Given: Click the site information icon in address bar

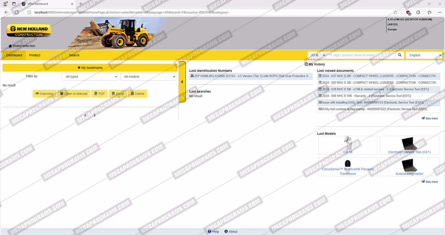Looking at the screenshot, I should [29, 12].
